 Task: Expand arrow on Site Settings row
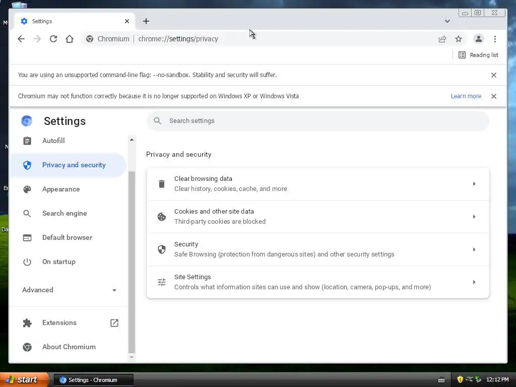pyautogui.click(x=474, y=282)
